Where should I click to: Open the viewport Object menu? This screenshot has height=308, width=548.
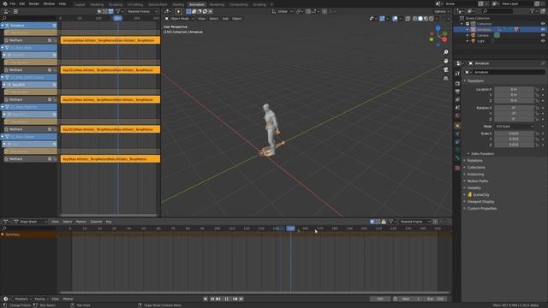[x=237, y=19]
